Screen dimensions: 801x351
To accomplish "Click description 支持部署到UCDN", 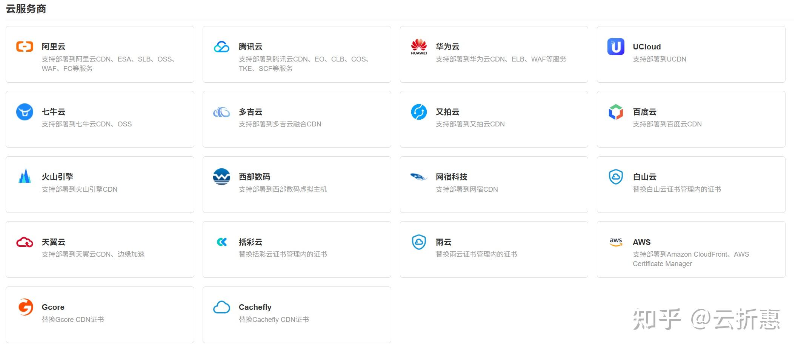I will 660,59.
